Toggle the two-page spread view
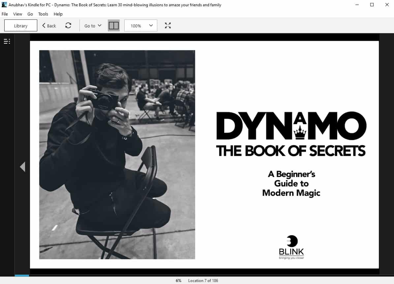This screenshot has width=394, height=284. click(x=113, y=25)
